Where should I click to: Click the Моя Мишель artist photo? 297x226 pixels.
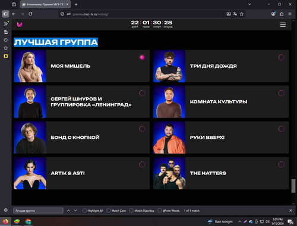click(x=30, y=66)
